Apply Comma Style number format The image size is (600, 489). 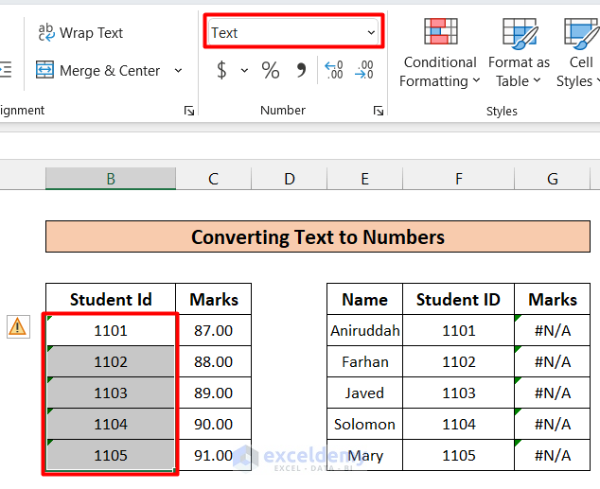302,70
